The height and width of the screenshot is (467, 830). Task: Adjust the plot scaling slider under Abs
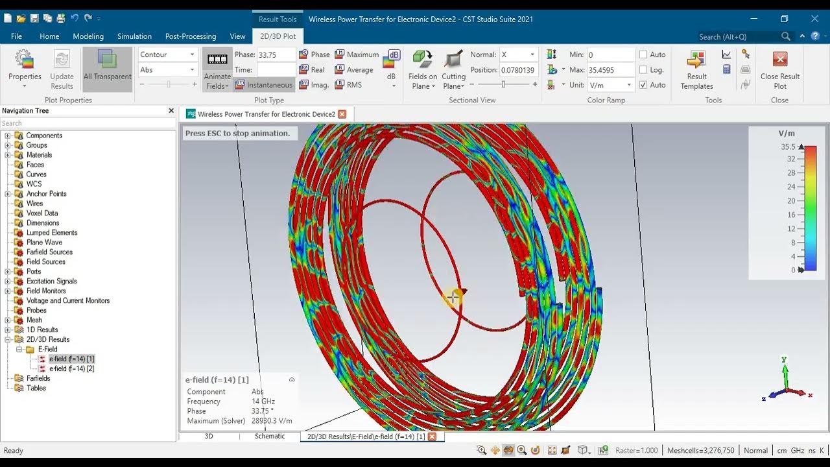point(168,84)
